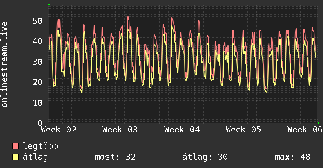323x168 pixels.
Task: Click the y-axis value 30
Action: pos(38,62)
